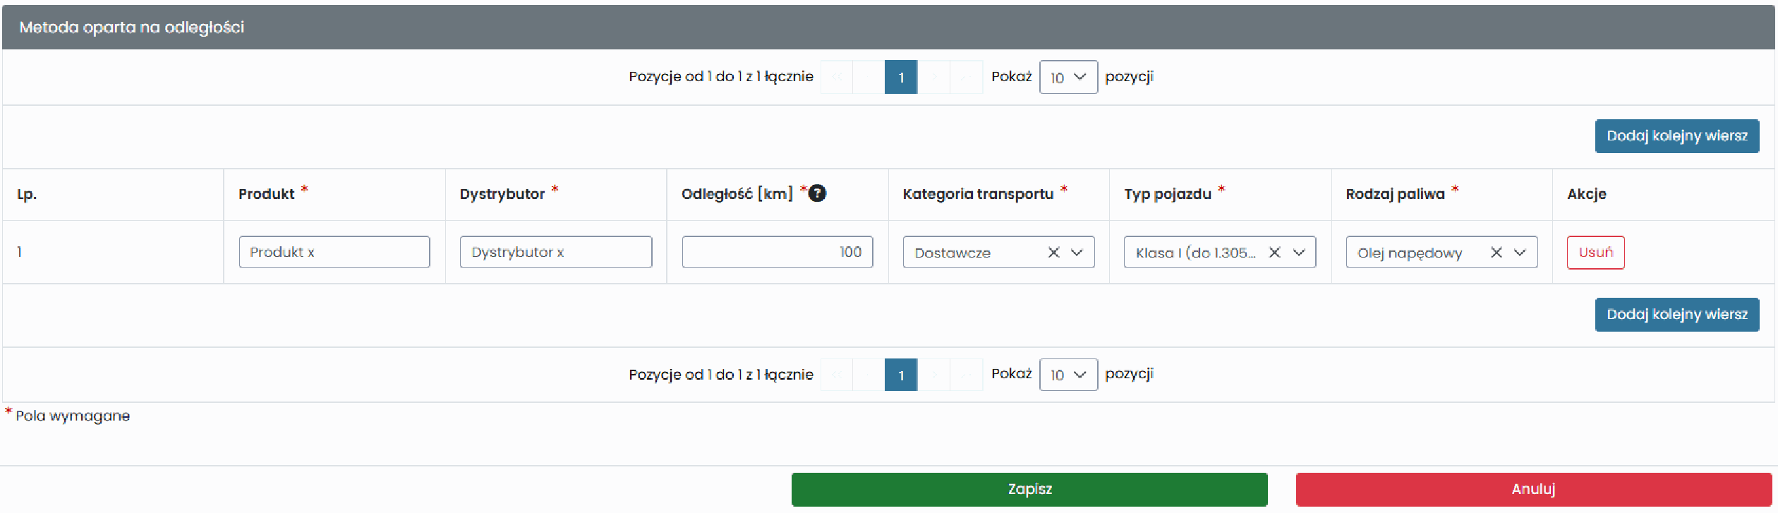Cancel with the Anuluj button
Image resolution: width=1778 pixels, height=513 pixels.
[1534, 490]
